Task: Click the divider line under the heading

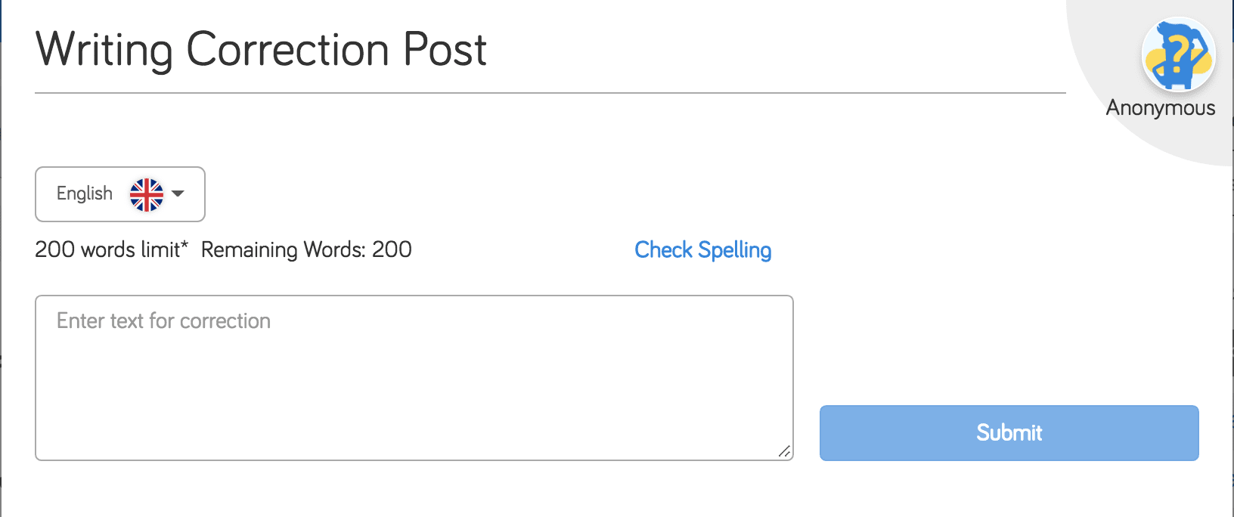Action: [x=550, y=93]
